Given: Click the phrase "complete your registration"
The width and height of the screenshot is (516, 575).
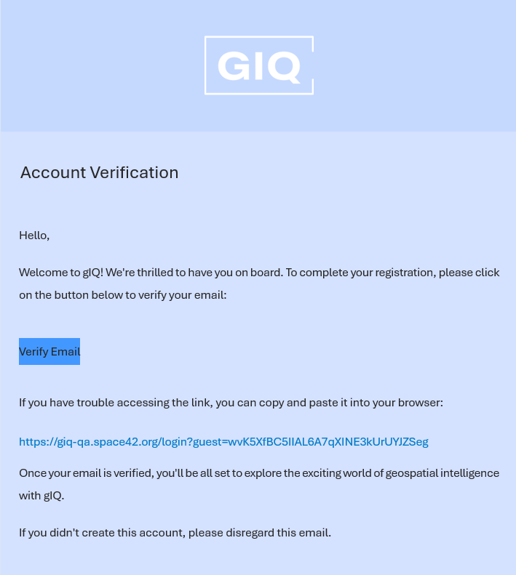Looking at the screenshot, I should click(367, 273).
